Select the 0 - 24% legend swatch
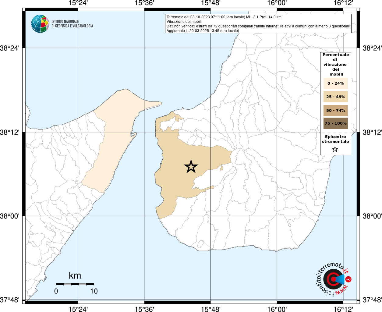 336,83
